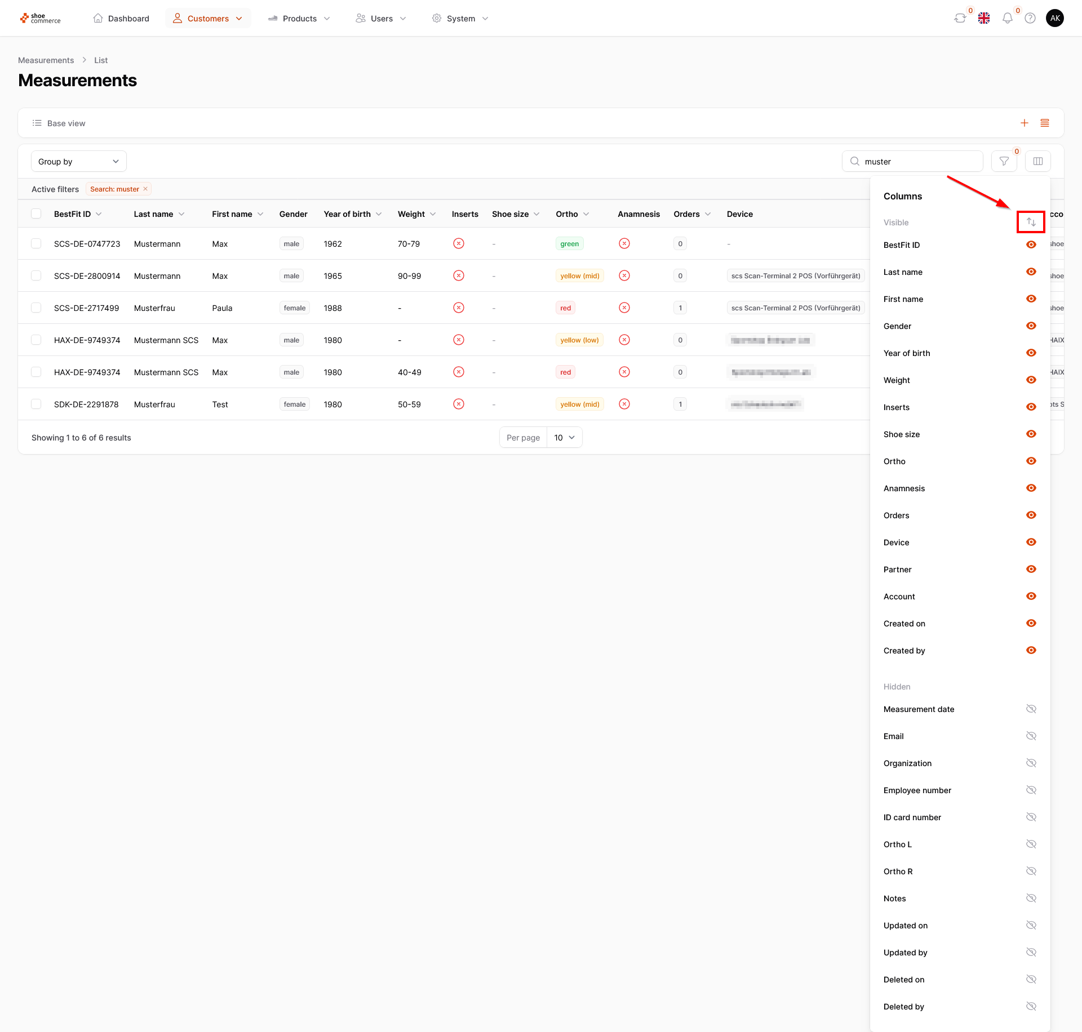
Task: Remove the Search: muster filter tag
Action: point(145,189)
